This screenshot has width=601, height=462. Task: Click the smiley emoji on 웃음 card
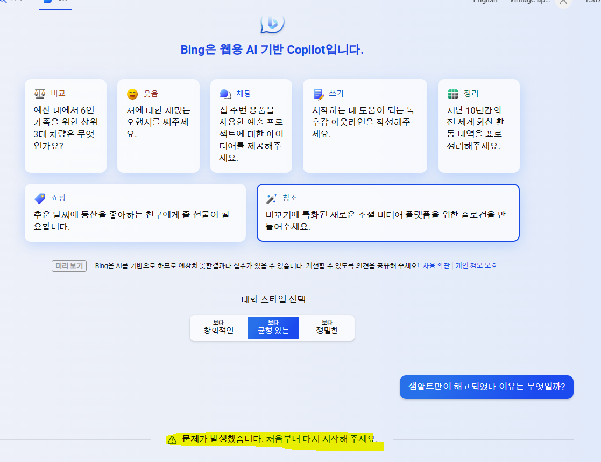(x=132, y=94)
